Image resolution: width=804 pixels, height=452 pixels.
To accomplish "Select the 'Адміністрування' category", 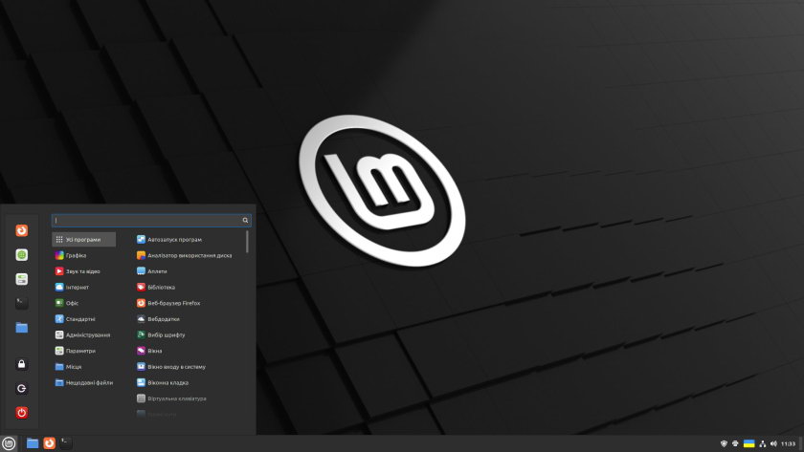I will click(84, 334).
